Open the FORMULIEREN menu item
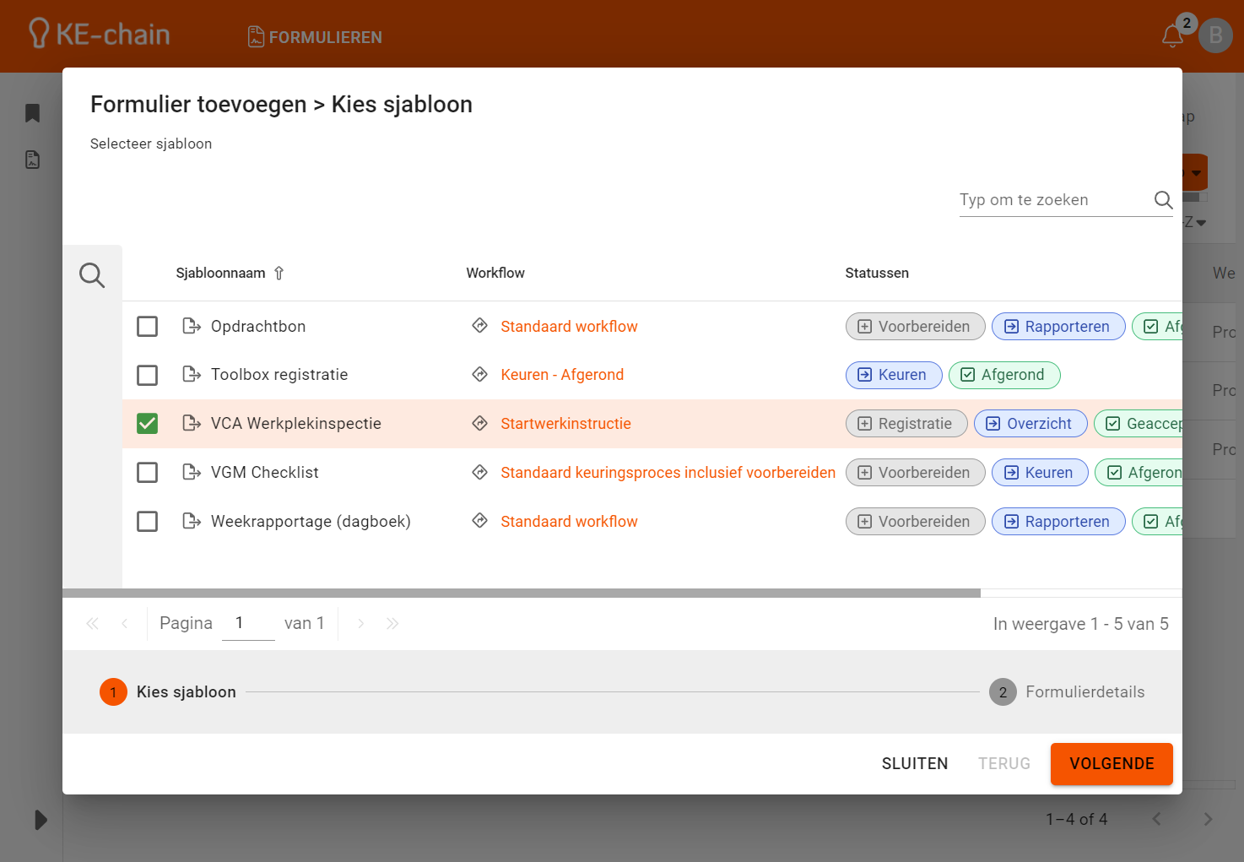Image resolution: width=1244 pixels, height=862 pixels. [x=315, y=37]
